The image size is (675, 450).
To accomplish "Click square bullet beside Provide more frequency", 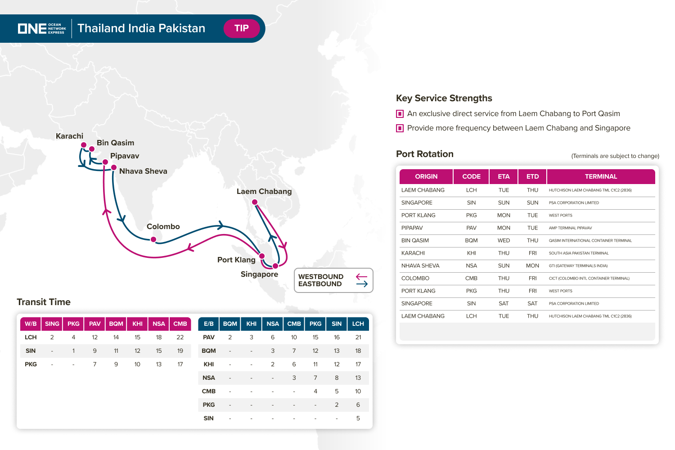I will (400, 128).
